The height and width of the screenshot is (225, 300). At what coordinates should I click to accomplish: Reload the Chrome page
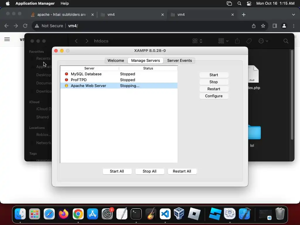click(25, 26)
